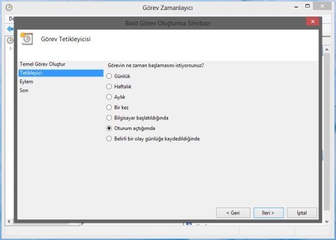Go to the Eylem wizard step

[26, 82]
